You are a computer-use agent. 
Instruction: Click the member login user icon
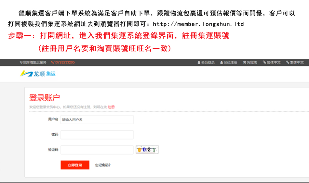coord(199,62)
